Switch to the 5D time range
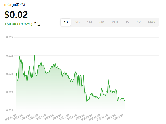Viewport: 166px width, 124px height. pos(77,22)
